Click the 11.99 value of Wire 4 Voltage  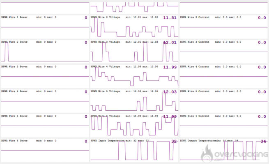[x=170, y=67]
